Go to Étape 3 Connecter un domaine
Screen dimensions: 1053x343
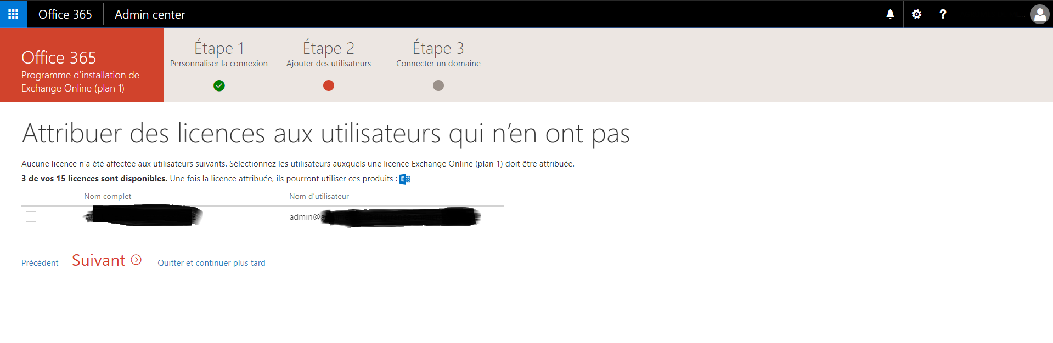(438, 54)
